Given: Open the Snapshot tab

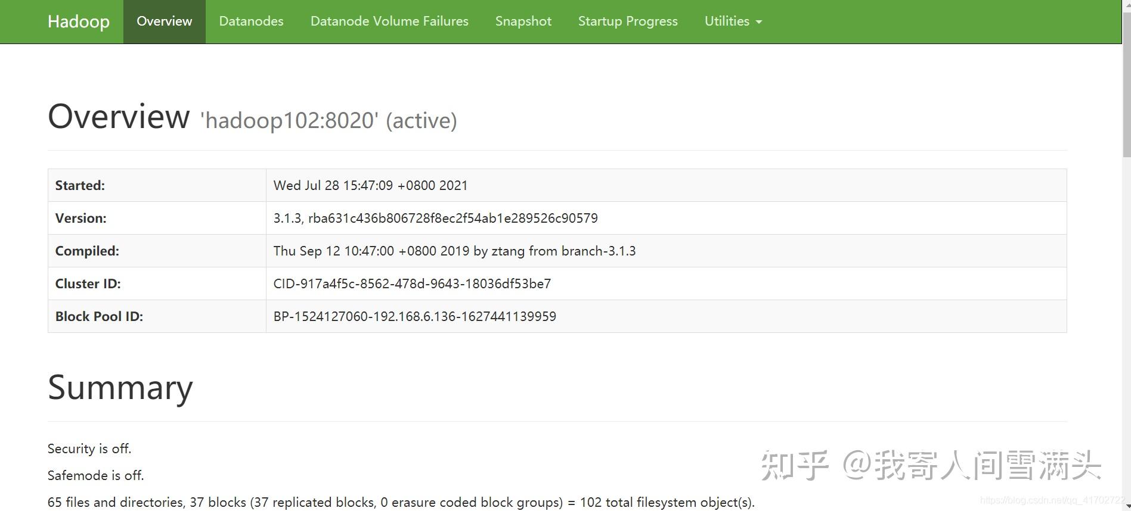Looking at the screenshot, I should point(523,21).
